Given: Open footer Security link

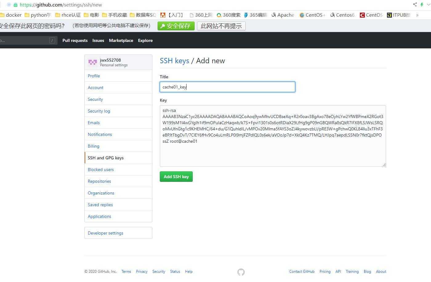Looking at the screenshot, I should 159,272.
